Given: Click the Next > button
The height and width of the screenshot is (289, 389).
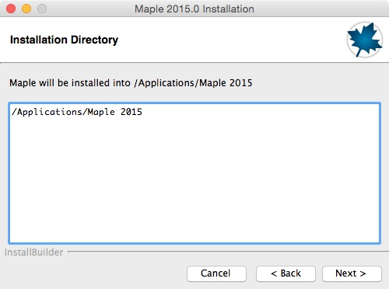Looking at the screenshot, I should (352, 273).
